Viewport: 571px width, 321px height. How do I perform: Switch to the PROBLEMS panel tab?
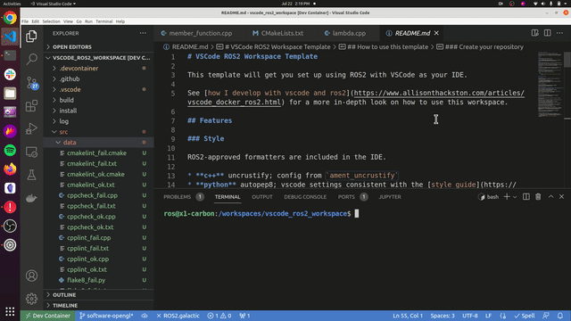click(x=177, y=197)
